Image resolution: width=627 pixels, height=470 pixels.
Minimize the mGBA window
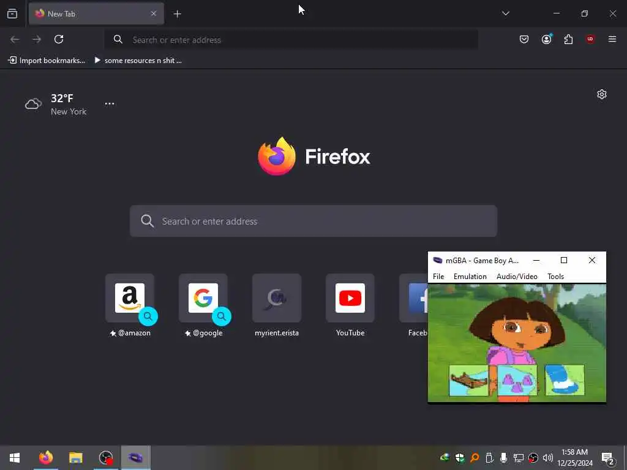click(x=536, y=261)
